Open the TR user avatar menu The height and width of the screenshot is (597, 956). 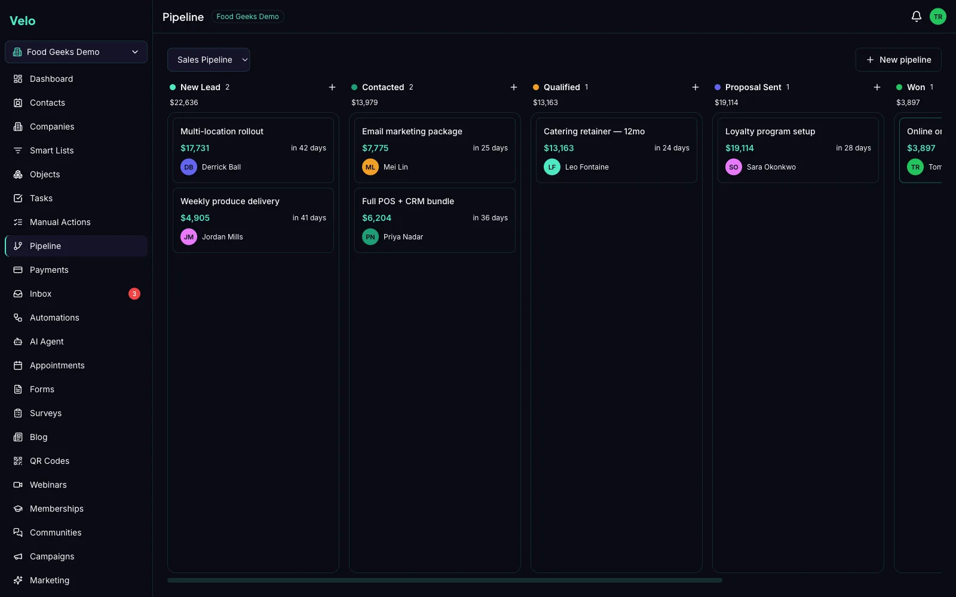point(938,17)
